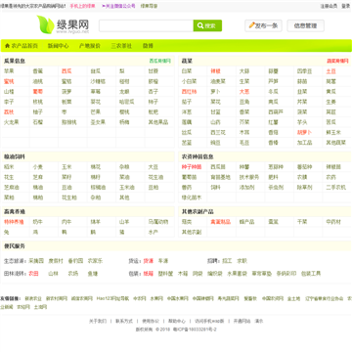Viewport: 352px width, 352px height.
Task: Focus the search input field
Action: pyautogui.click(x=146, y=25)
